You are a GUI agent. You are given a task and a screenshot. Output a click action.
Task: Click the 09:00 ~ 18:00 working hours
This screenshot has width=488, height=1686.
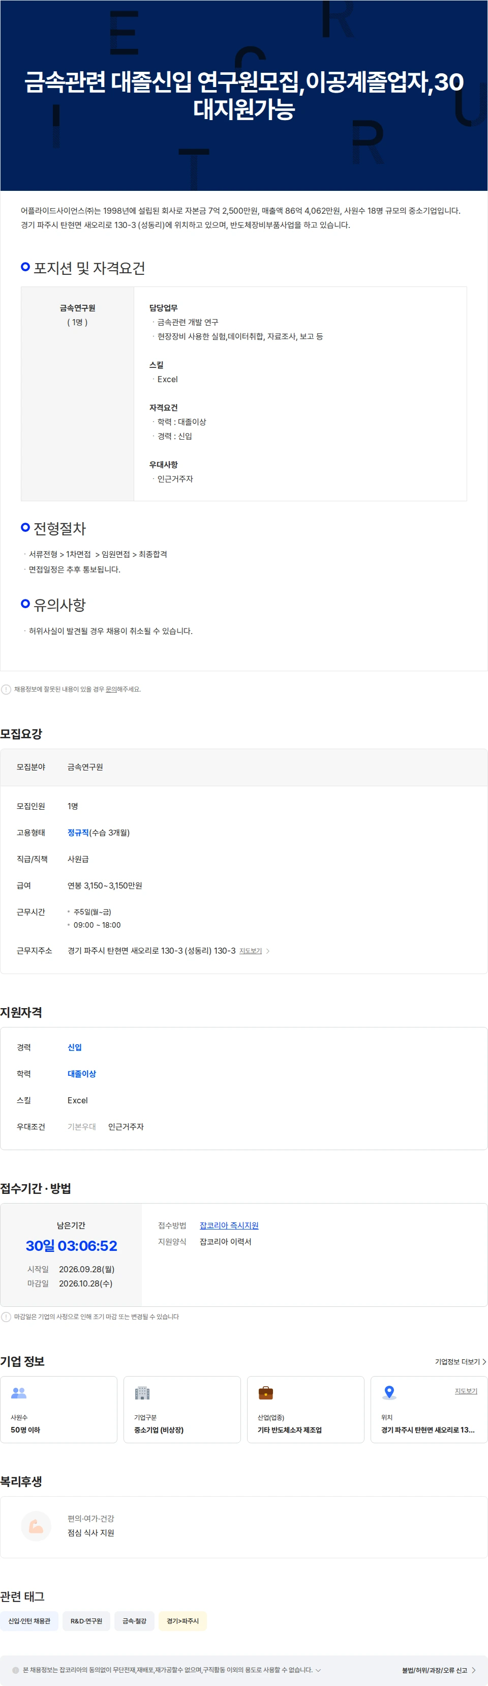[x=97, y=925]
